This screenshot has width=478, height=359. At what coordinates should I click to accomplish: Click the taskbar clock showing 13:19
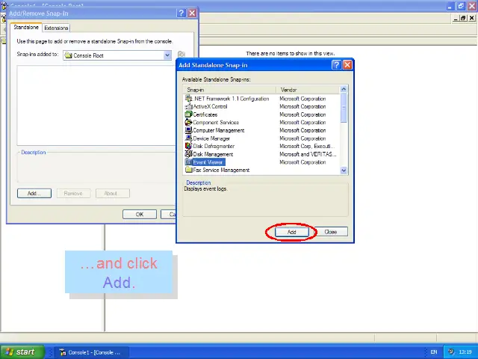click(x=465, y=352)
